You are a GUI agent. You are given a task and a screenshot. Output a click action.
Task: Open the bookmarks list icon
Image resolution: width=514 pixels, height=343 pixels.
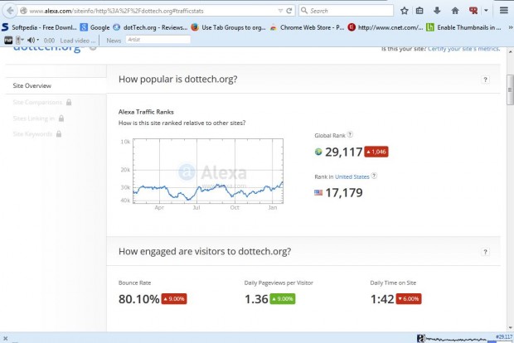click(x=419, y=11)
